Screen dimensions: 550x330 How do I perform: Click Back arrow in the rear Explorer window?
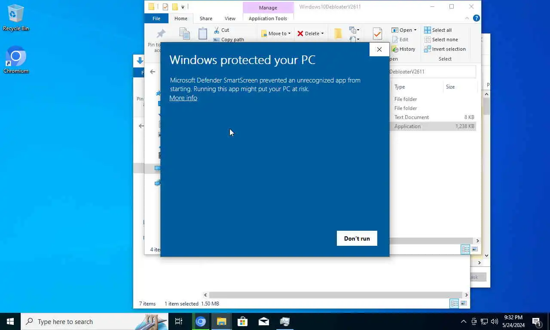[141, 126]
